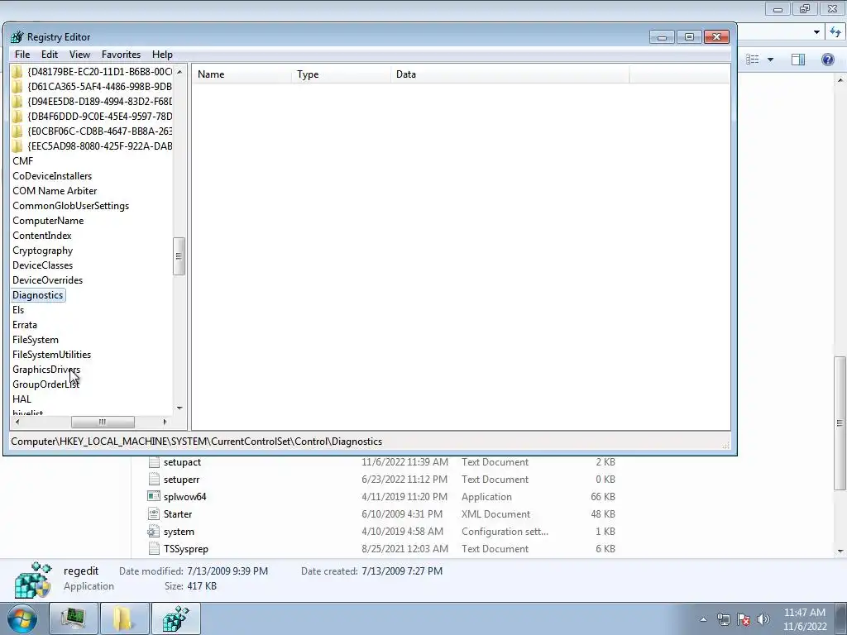The height and width of the screenshot is (635, 847).
Task: Open the Favorites menu
Action: 121,55
